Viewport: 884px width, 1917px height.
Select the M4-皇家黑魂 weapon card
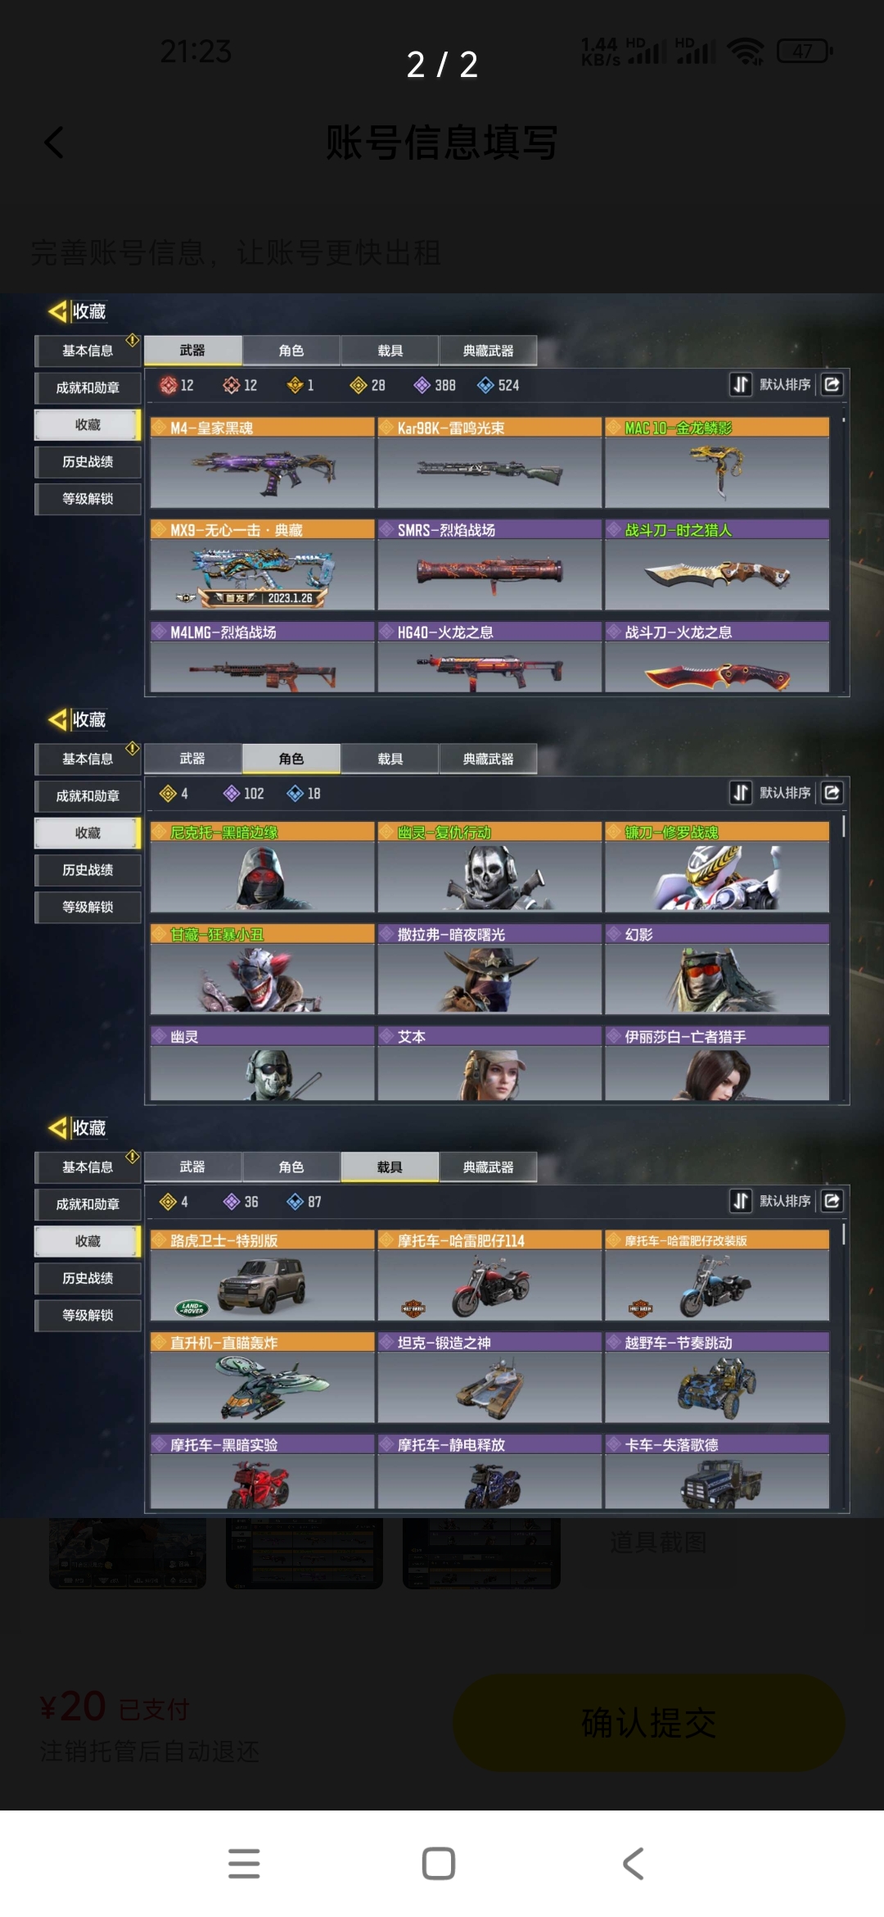(x=263, y=463)
